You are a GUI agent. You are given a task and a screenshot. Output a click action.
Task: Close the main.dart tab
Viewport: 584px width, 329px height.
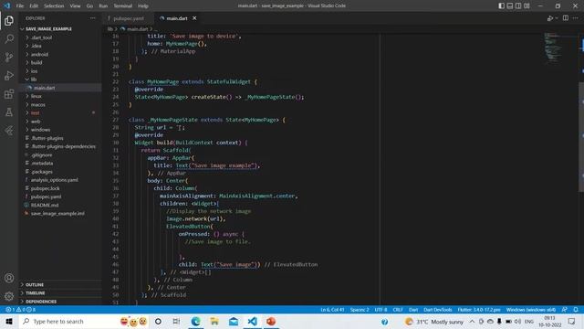(x=194, y=18)
